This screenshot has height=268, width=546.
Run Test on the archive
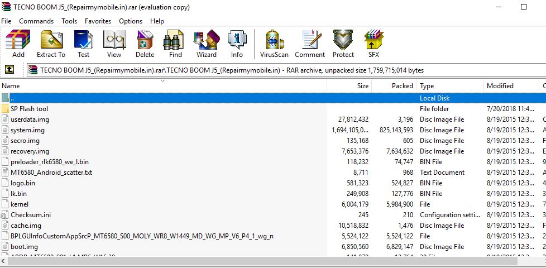pos(84,44)
